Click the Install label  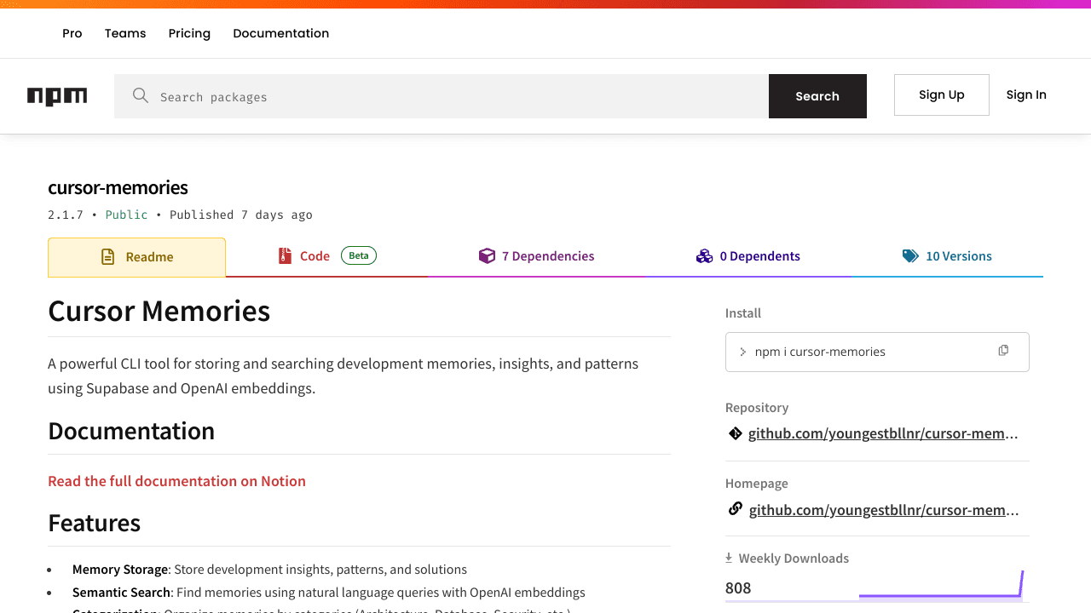(743, 313)
